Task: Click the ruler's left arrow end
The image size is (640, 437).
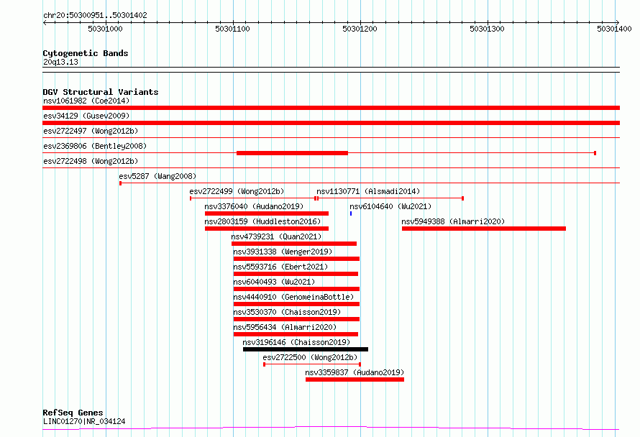Action: click(x=45, y=23)
